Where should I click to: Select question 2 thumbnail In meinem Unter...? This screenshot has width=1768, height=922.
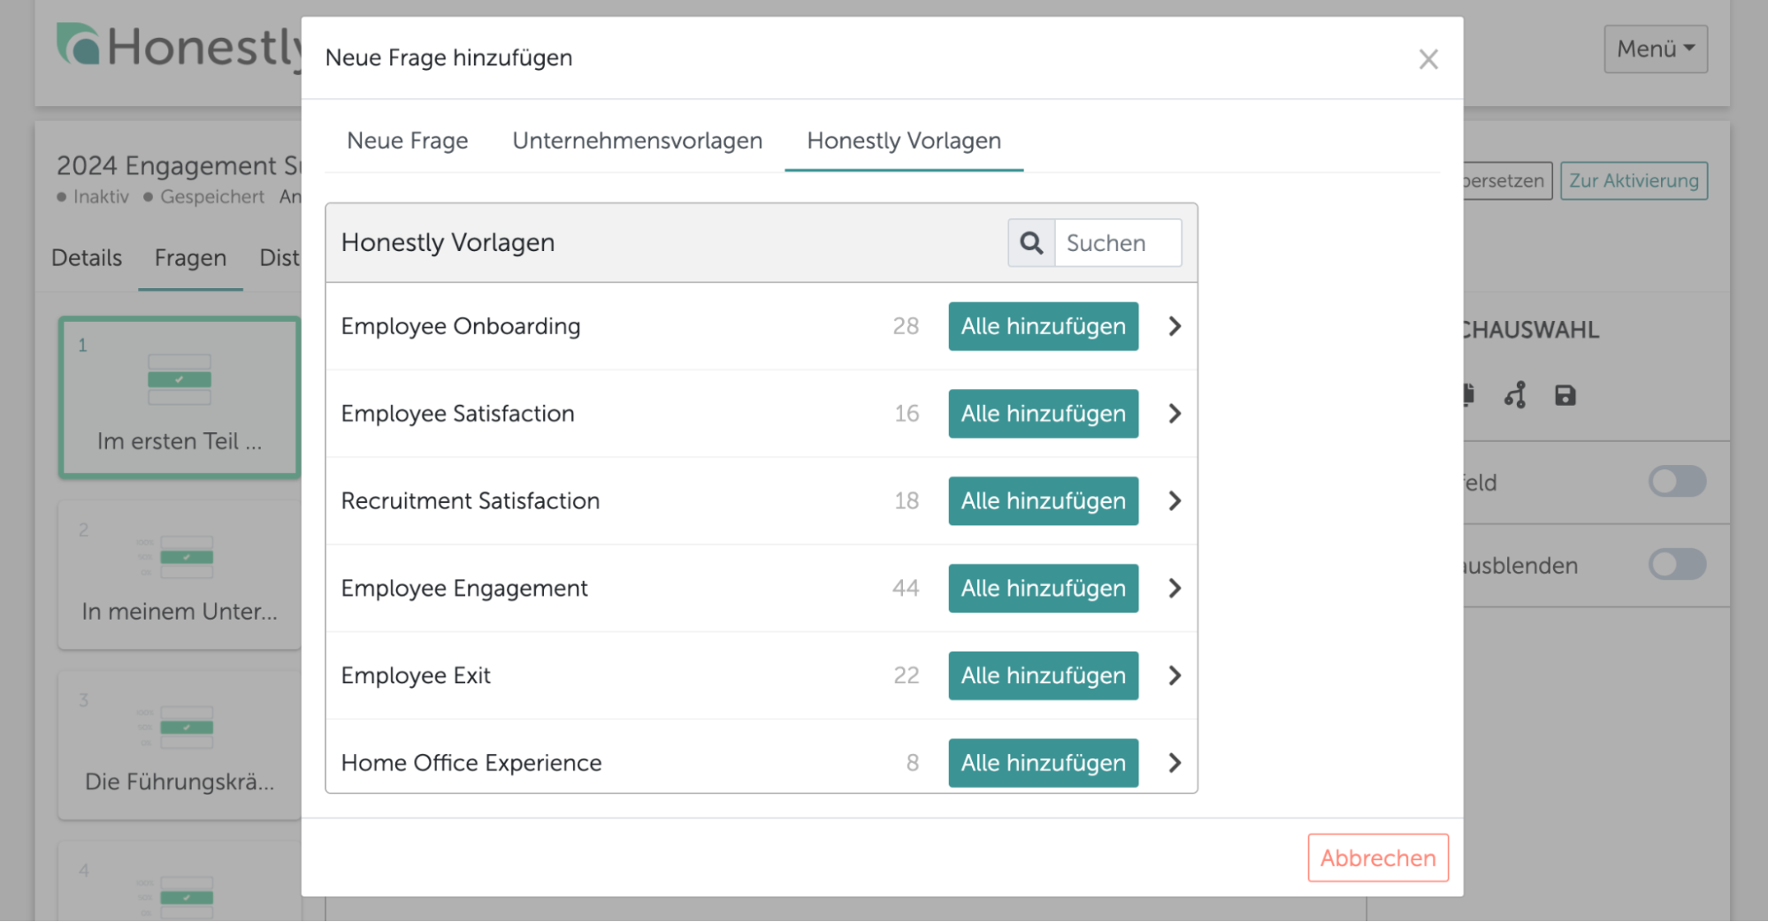point(180,575)
